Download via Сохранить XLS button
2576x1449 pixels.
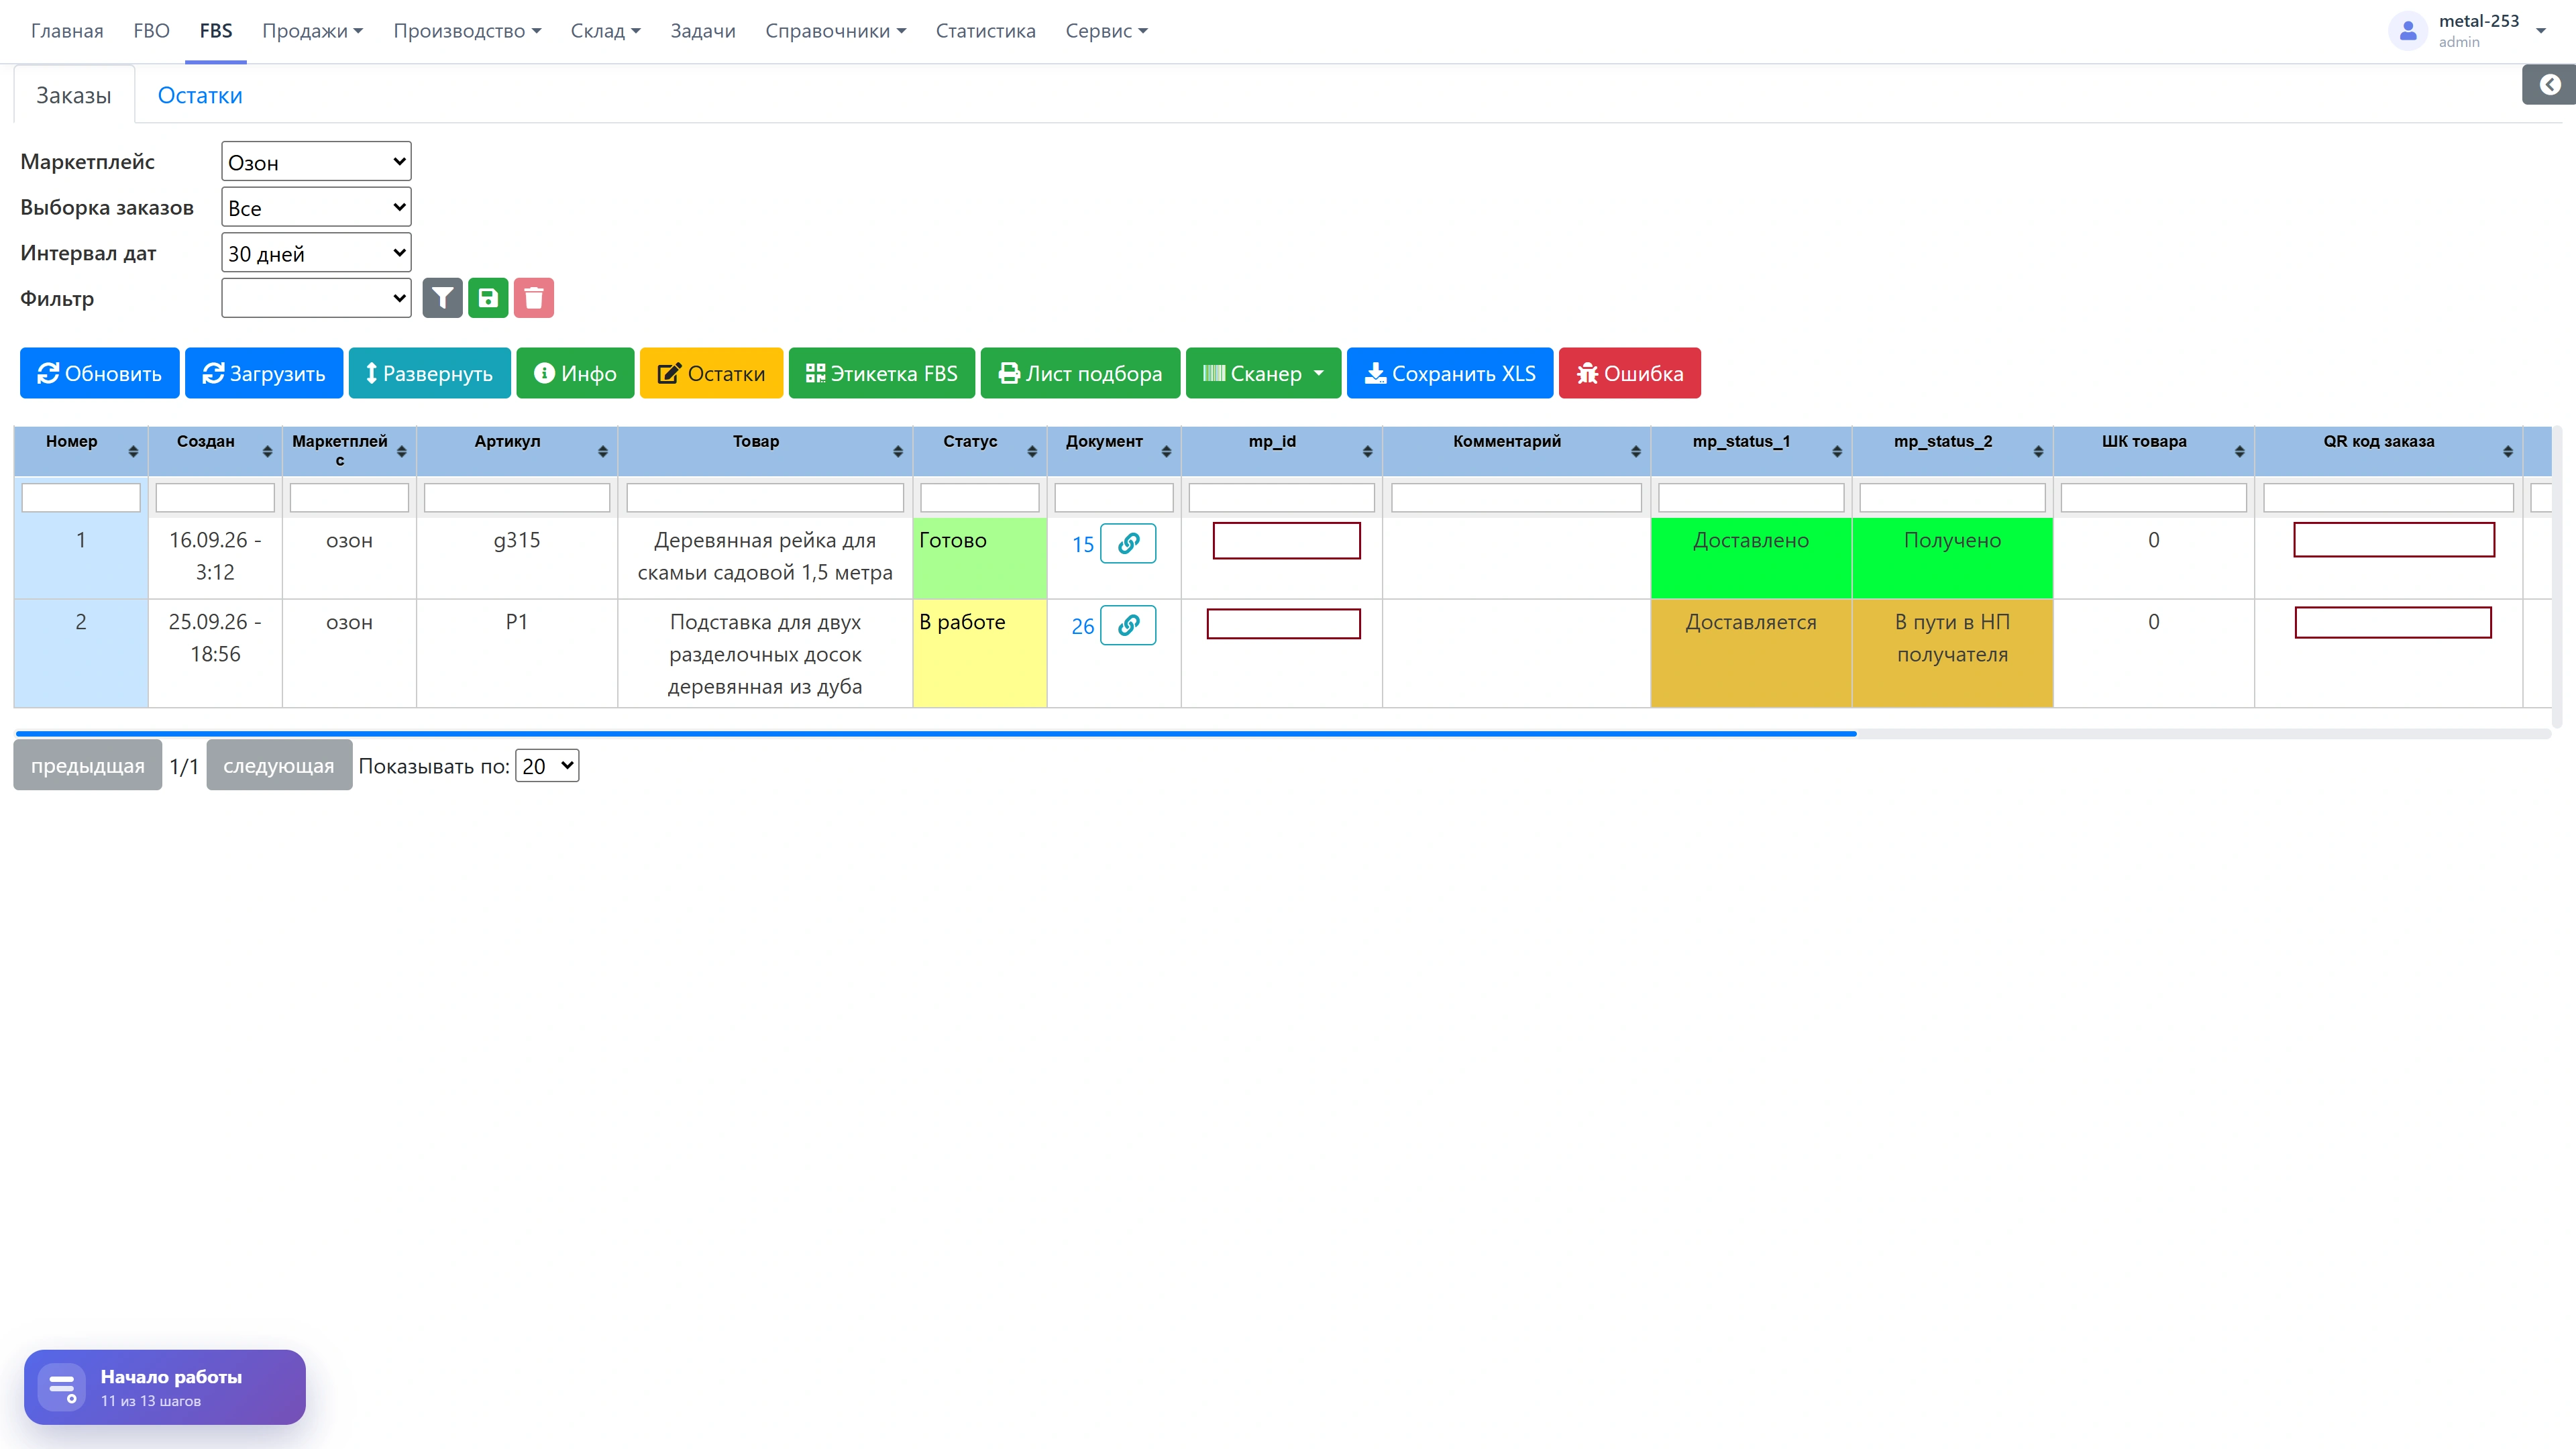click(1450, 373)
